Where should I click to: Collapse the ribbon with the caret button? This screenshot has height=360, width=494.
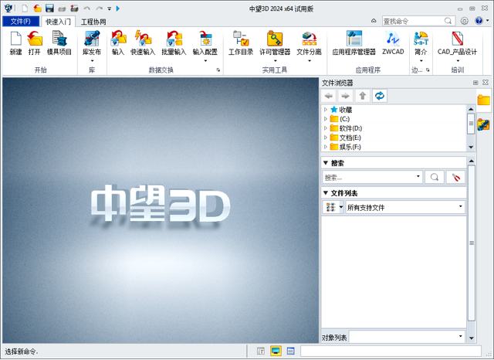pos(374,21)
